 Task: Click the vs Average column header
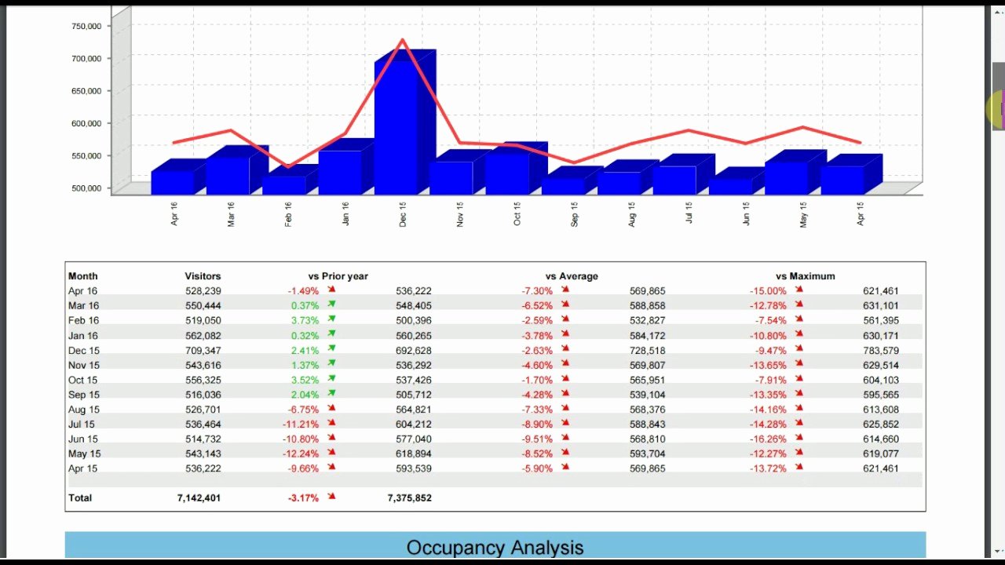pyautogui.click(x=572, y=276)
